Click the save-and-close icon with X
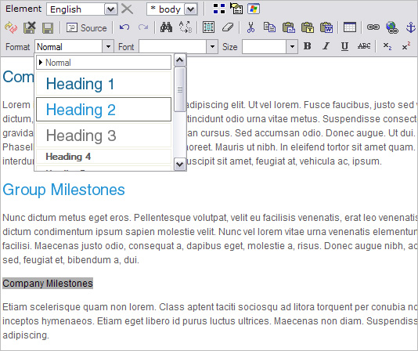This screenshot has width=418, height=351. coord(29,27)
